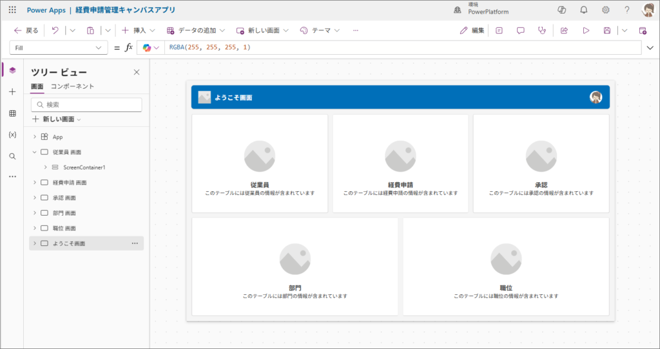Open the 挿入 menu
This screenshot has width=660, height=349.
pos(138,30)
